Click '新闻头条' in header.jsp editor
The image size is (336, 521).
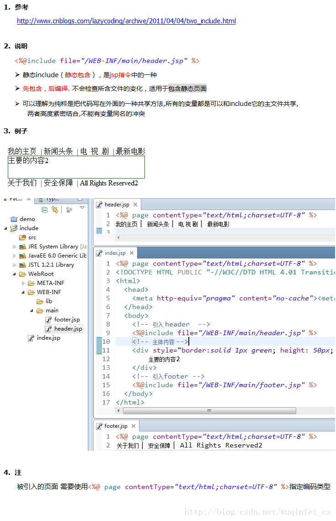pos(158,224)
